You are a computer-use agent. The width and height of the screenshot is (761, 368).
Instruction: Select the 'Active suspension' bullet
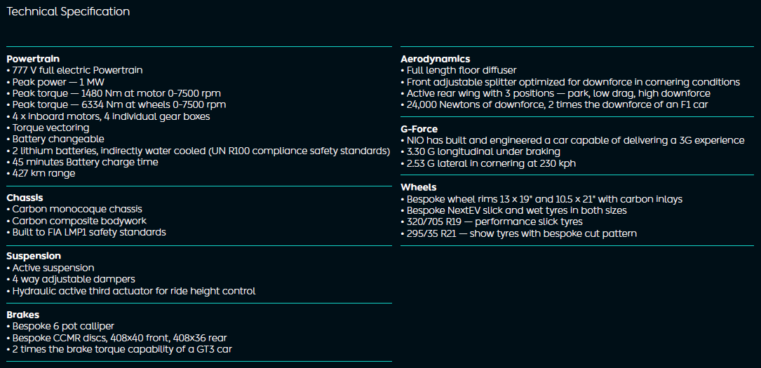(53, 268)
